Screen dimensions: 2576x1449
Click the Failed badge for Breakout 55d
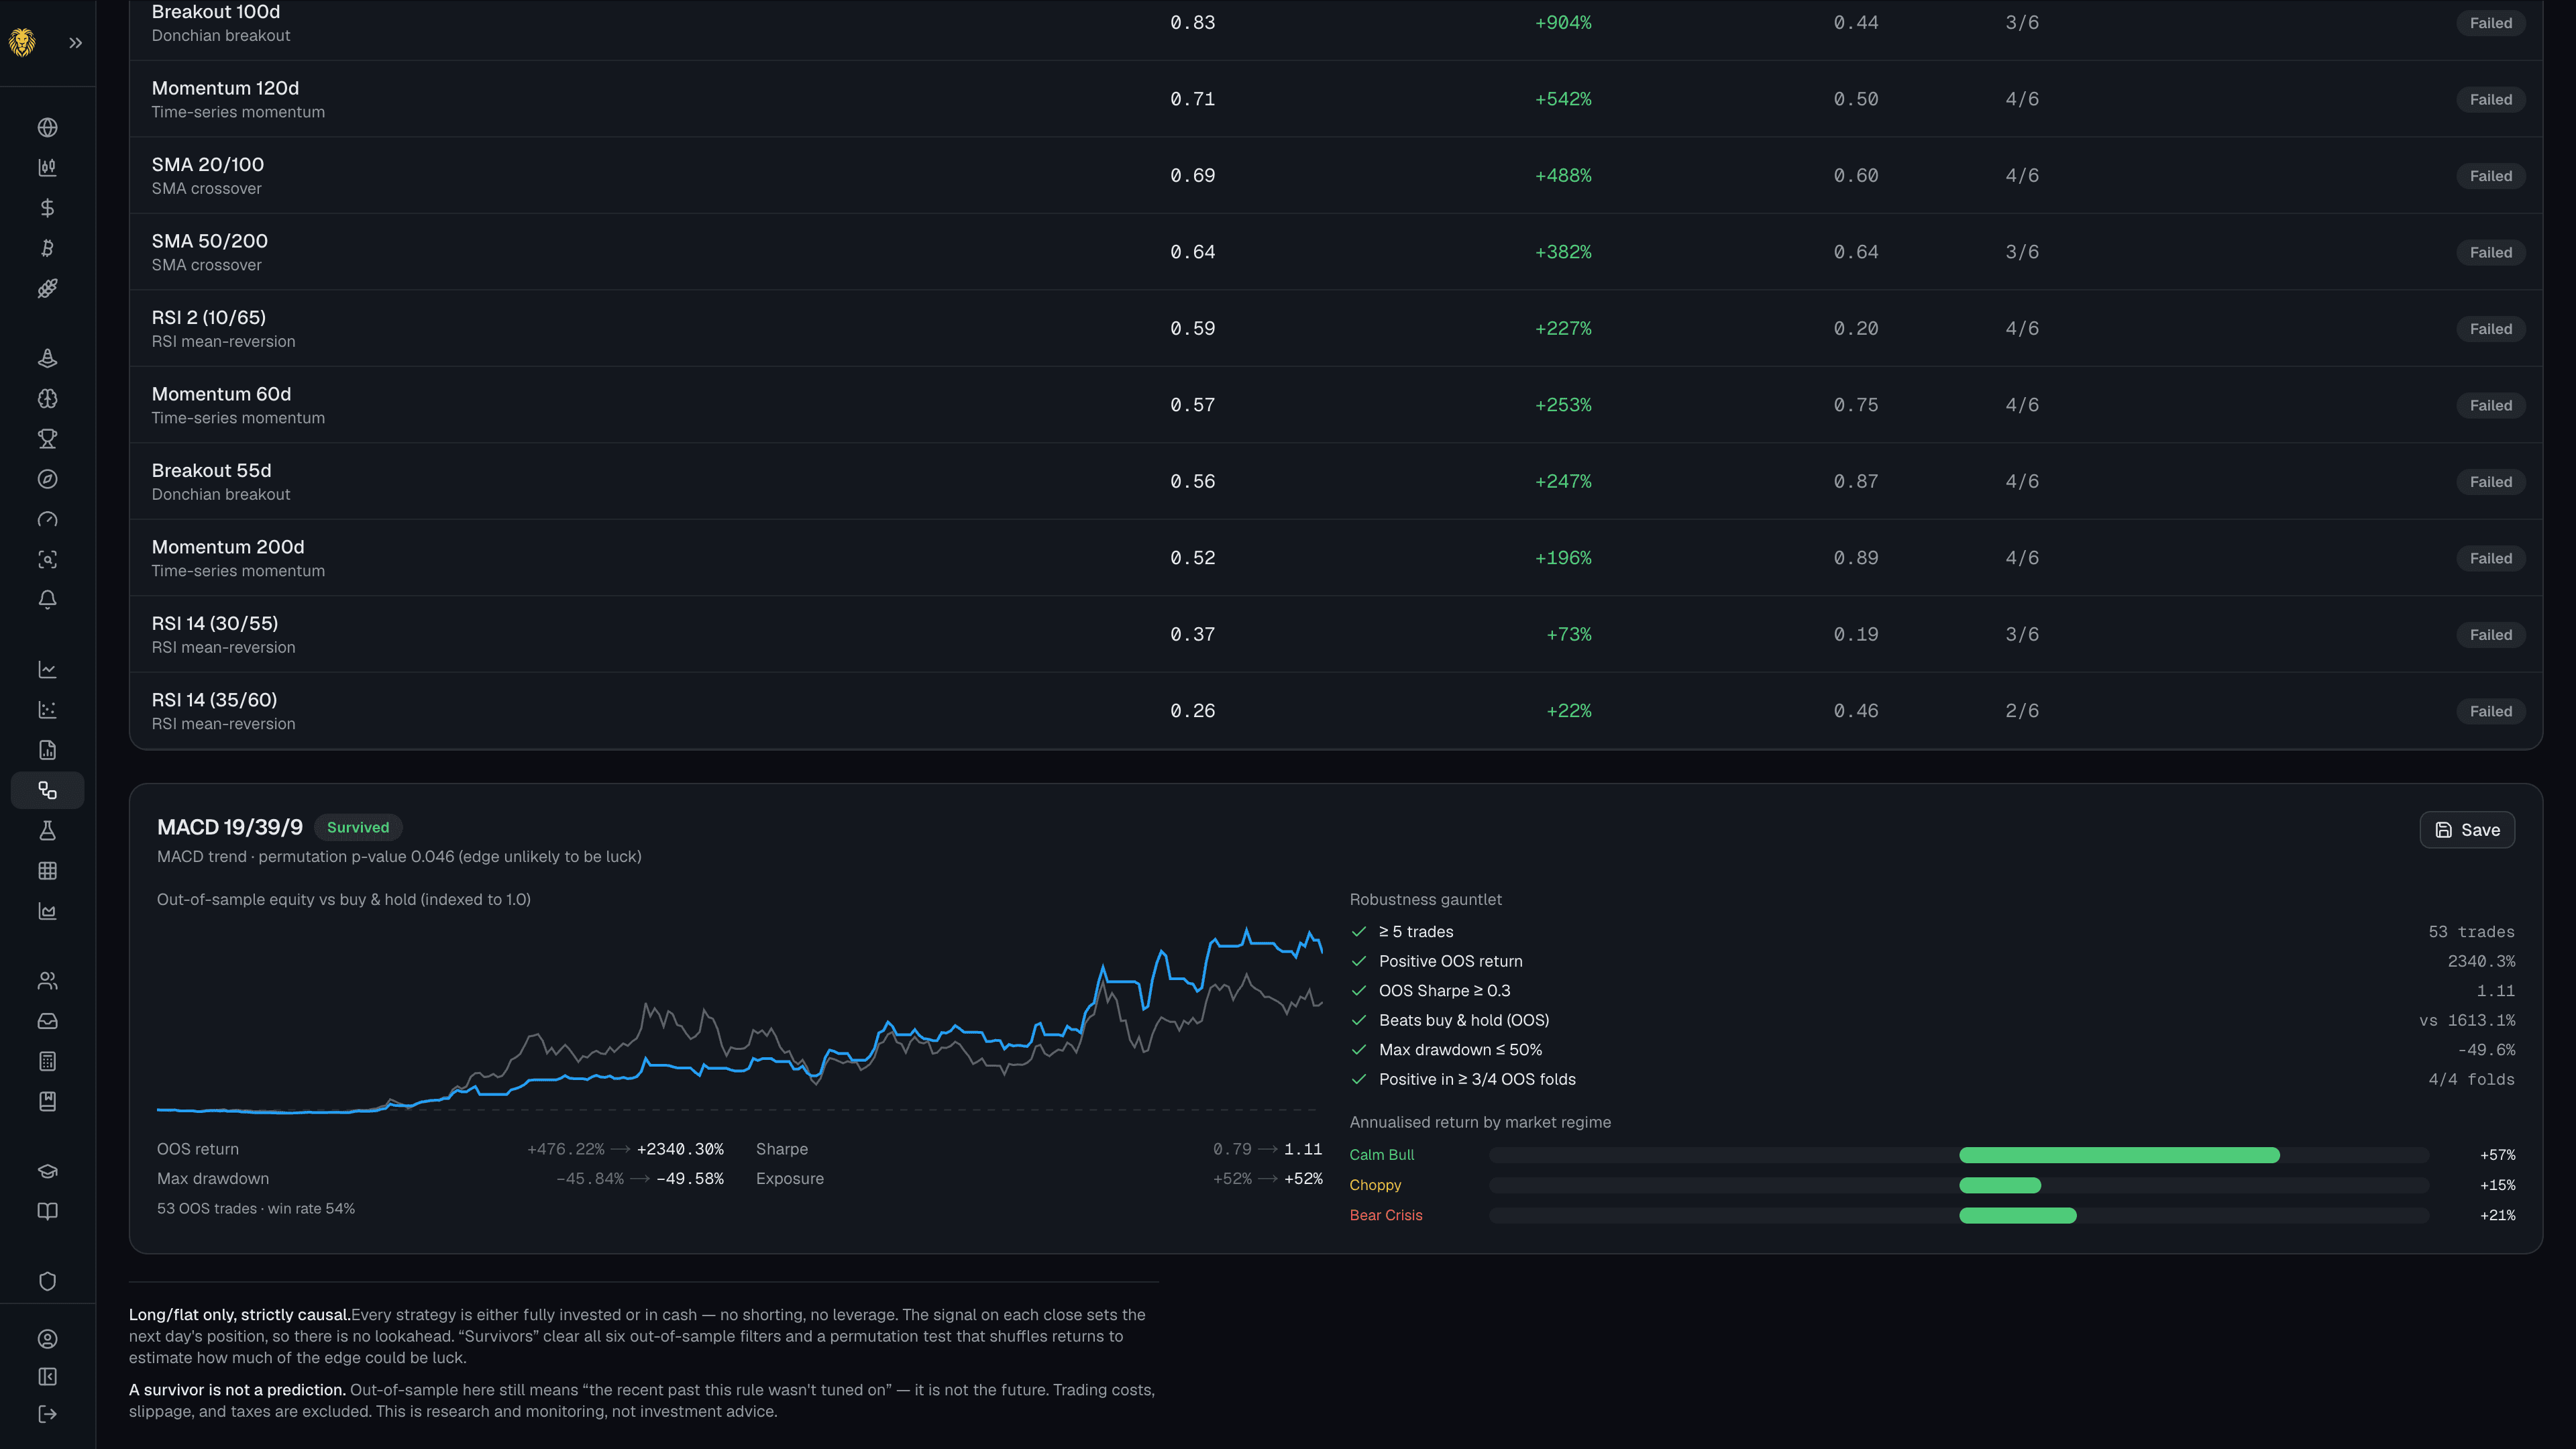[2490, 482]
